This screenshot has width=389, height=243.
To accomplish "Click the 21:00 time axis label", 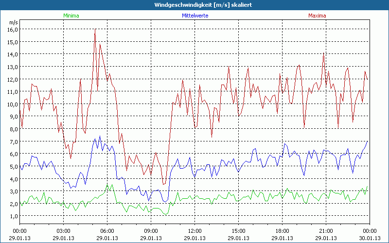I will (326, 231).
